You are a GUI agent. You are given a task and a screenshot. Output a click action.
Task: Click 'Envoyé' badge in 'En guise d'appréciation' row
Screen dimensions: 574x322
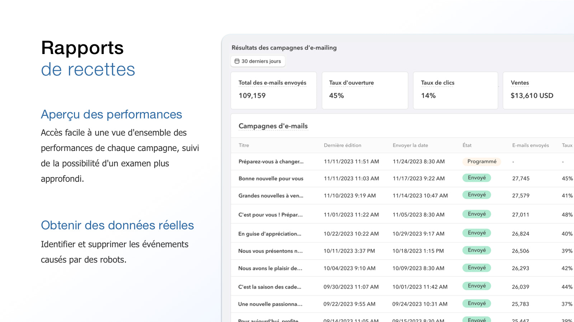(x=477, y=233)
